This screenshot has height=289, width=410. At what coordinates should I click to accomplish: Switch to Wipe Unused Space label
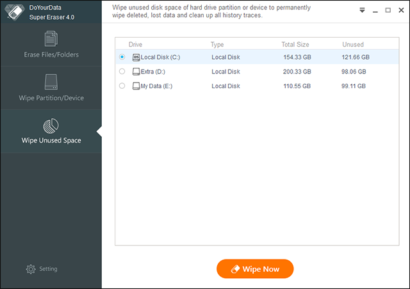pos(51,141)
